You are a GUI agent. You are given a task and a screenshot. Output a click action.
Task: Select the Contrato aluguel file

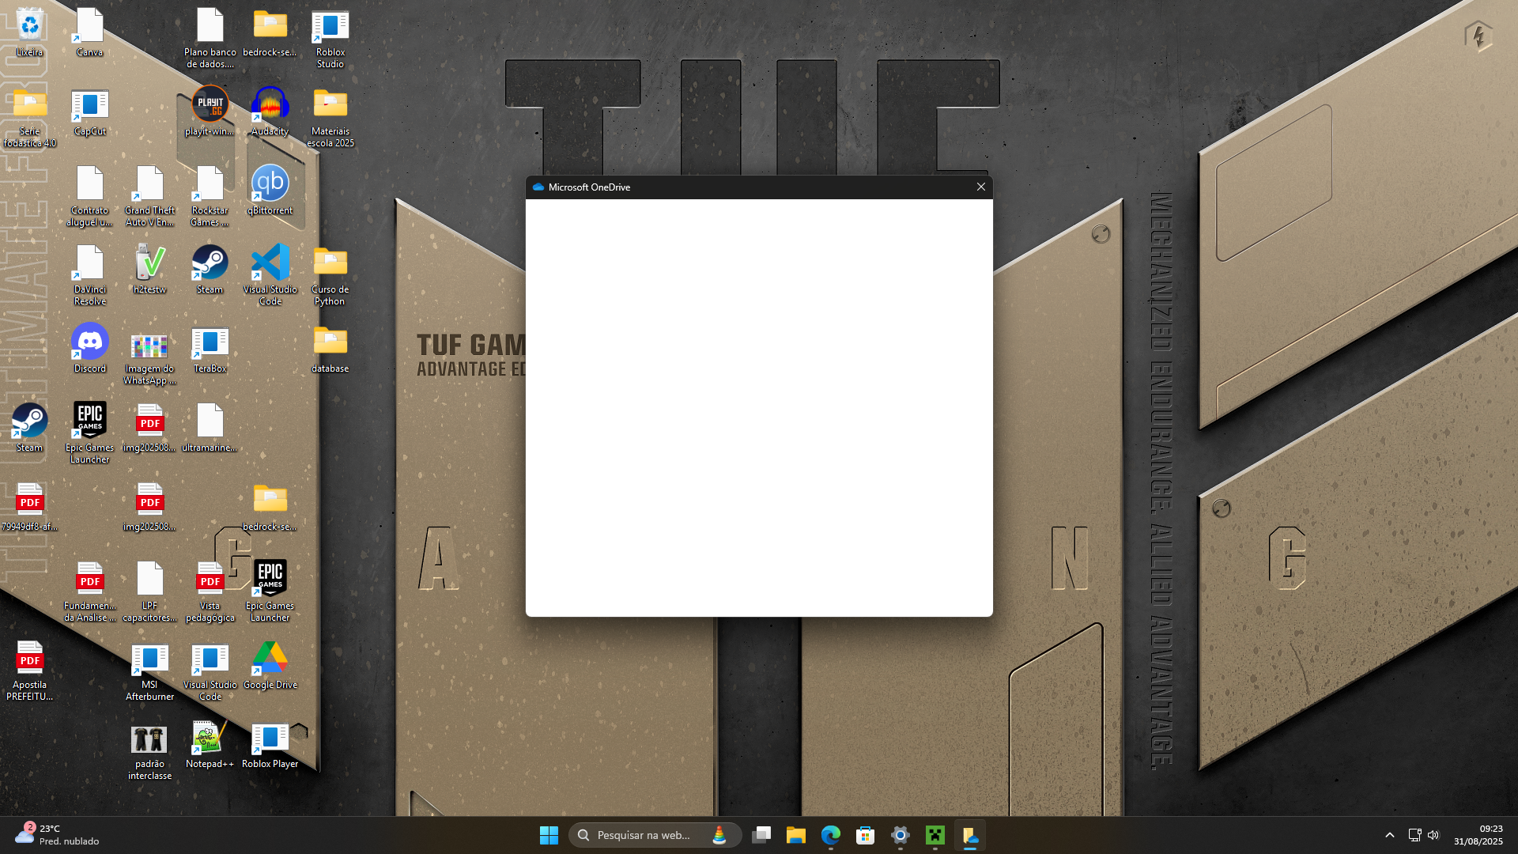89,196
